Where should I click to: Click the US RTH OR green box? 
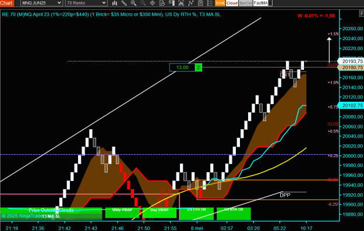tap(234, 214)
